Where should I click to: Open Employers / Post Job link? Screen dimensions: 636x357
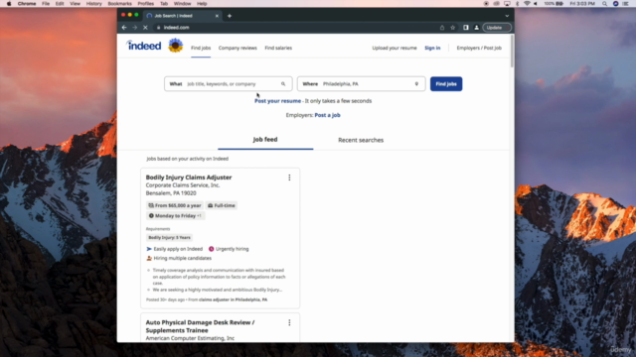click(479, 48)
